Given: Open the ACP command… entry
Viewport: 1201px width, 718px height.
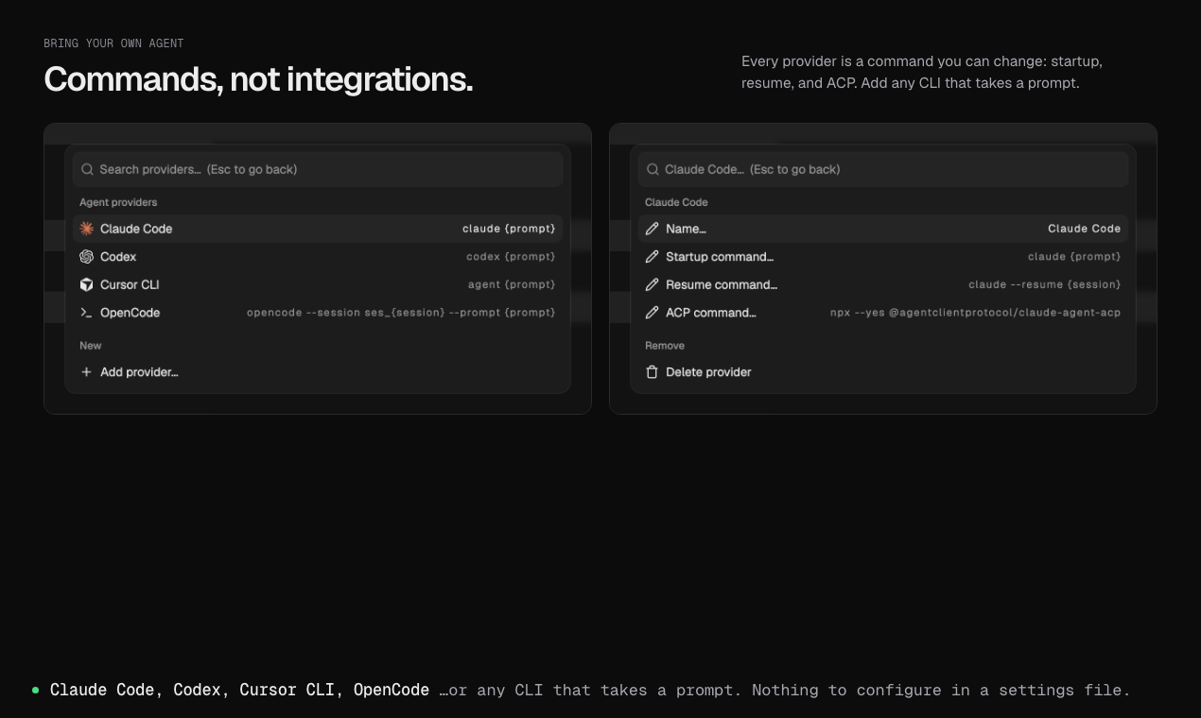Looking at the screenshot, I should point(883,313).
